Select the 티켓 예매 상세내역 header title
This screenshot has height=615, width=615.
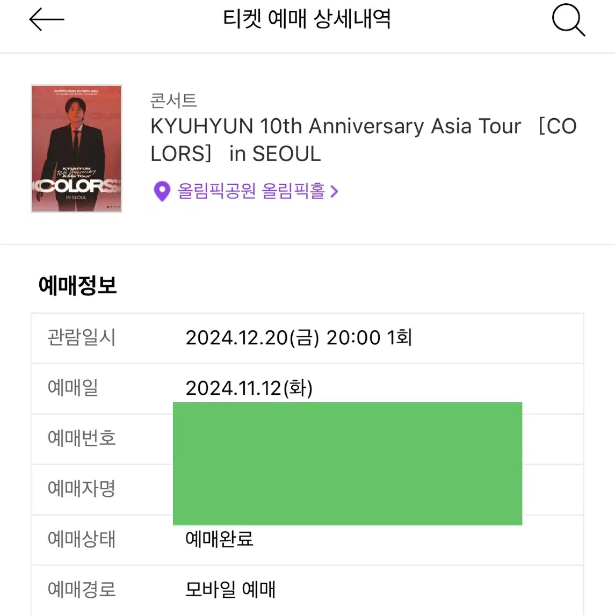pyautogui.click(x=307, y=19)
